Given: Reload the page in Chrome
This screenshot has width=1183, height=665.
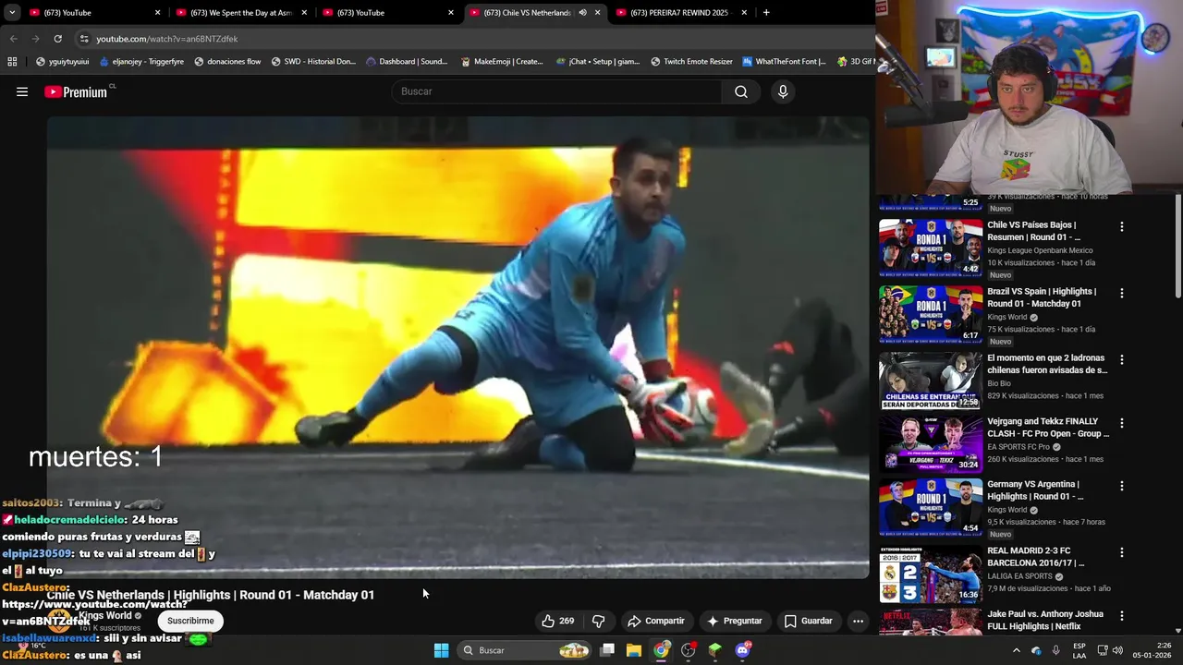Looking at the screenshot, I should pos(57,39).
